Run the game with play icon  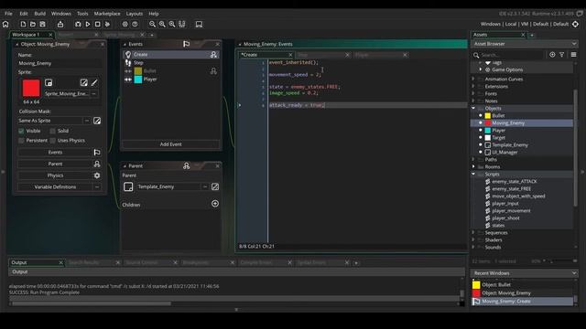pyautogui.click(x=88, y=25)
